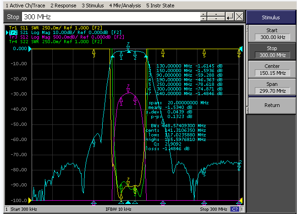Decrease value with small down stepper arrow
The width and height of the screenshot is (297, 214).
203,19
